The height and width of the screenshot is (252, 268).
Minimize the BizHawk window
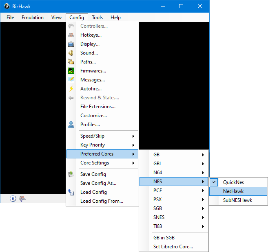click(x=163, y=7)
